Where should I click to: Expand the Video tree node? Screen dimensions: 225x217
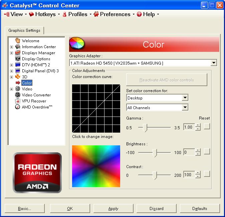click(12, 89)
